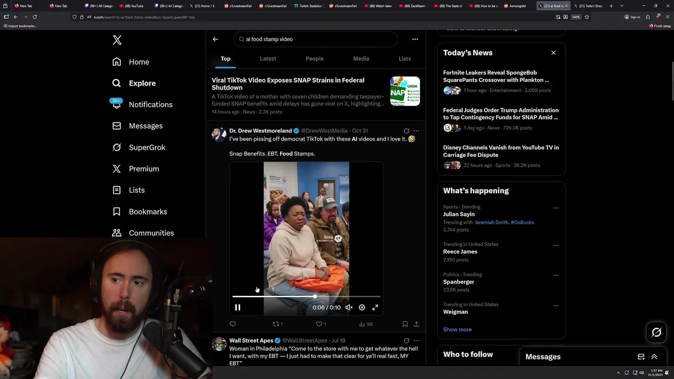Viewport: 674px width, 379px height.
Task: Pause the playing video
Action: tap(237, 307)
